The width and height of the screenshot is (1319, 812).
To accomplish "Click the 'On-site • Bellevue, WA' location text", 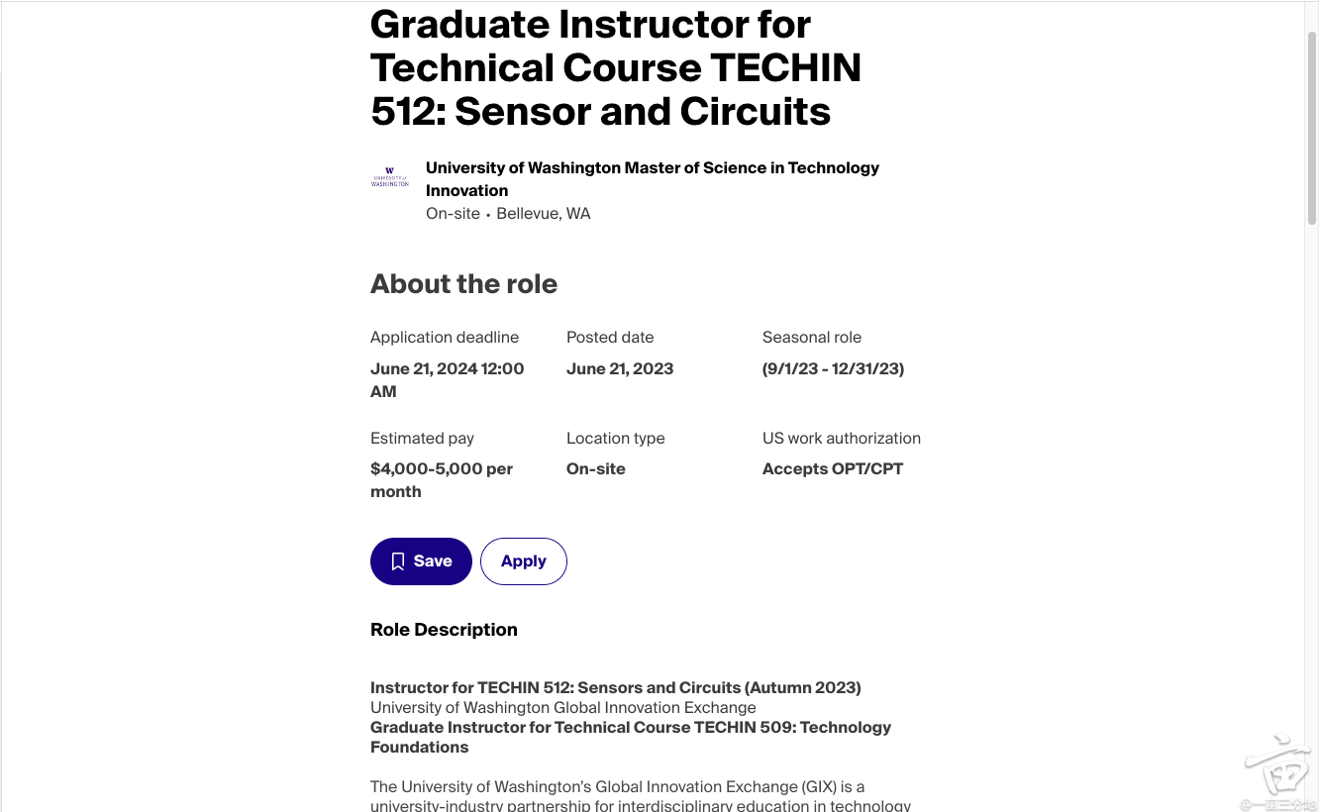I will [x=508, y=214].
